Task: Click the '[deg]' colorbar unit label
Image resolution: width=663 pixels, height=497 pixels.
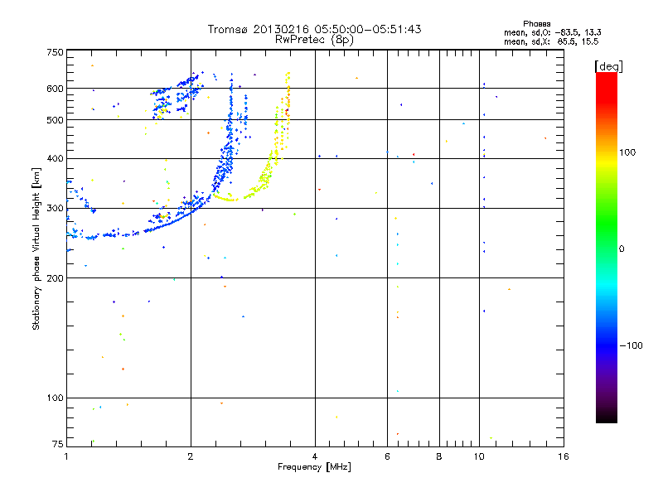Action: pyautogui.click(x=608, y=66)
